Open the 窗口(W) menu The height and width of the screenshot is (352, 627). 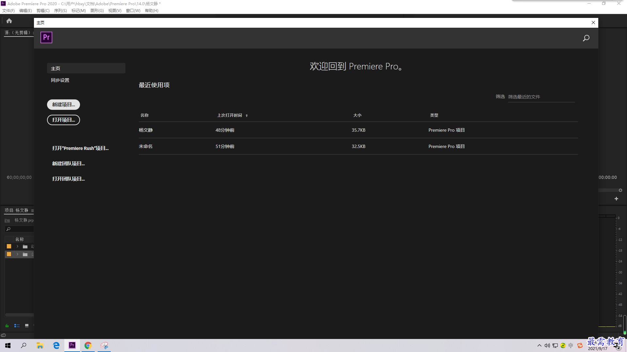tap(133, 11)
